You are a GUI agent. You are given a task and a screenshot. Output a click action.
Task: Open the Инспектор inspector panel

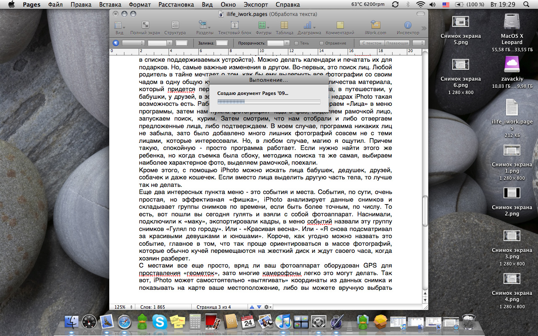(408, 28)
